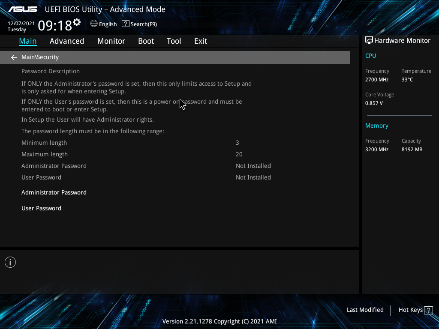This screenshot has height=329, width=439.
Task: Click Maximum length value 20
Action: point(239,154)
